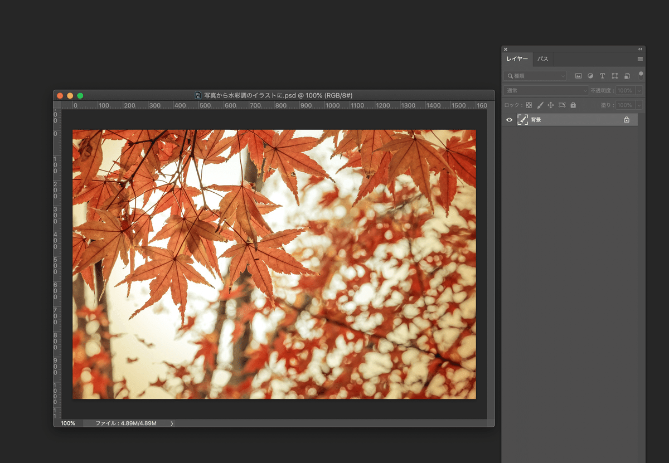The image size is (669, 463).
Task: Click the document title 写真から水彩調のイラストに.psd
Action: click(249, 95)
